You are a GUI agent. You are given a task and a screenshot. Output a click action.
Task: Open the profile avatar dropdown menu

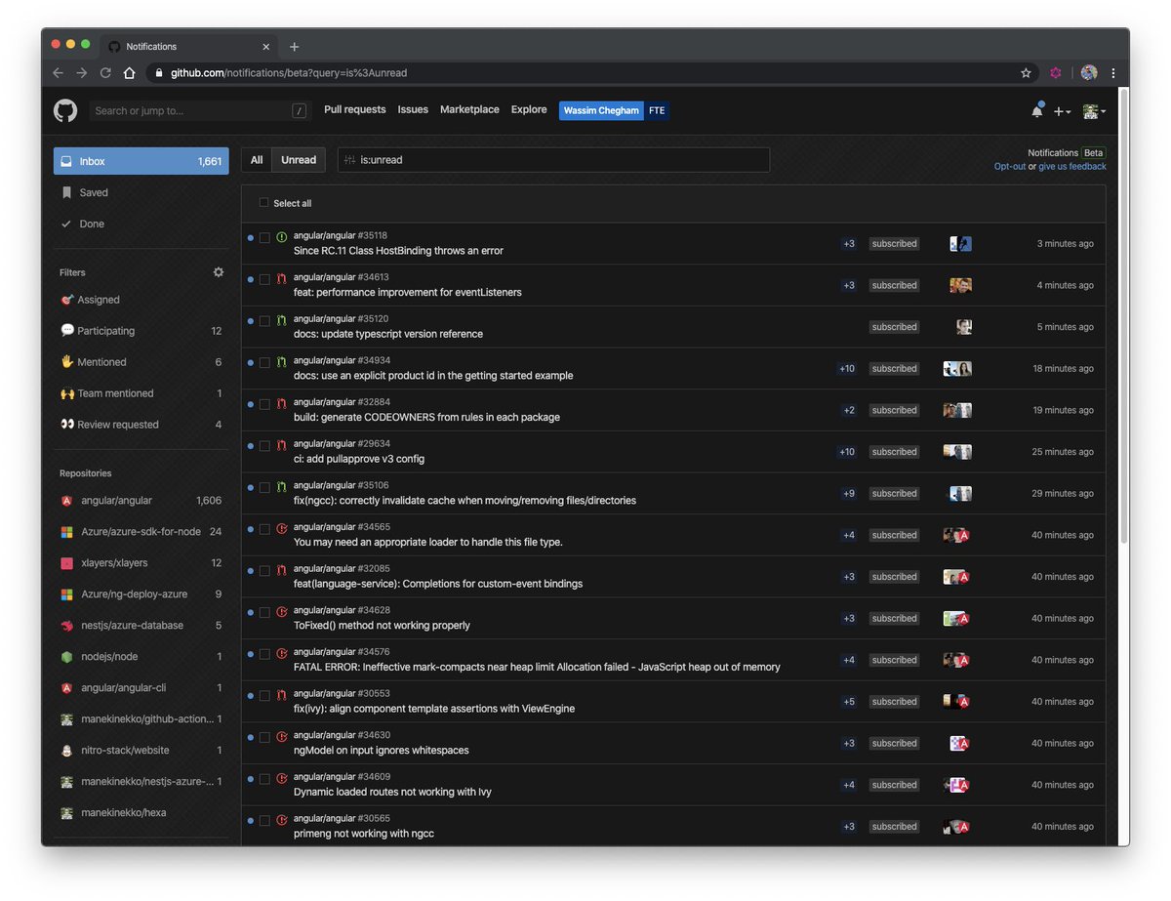point(1094,111)
